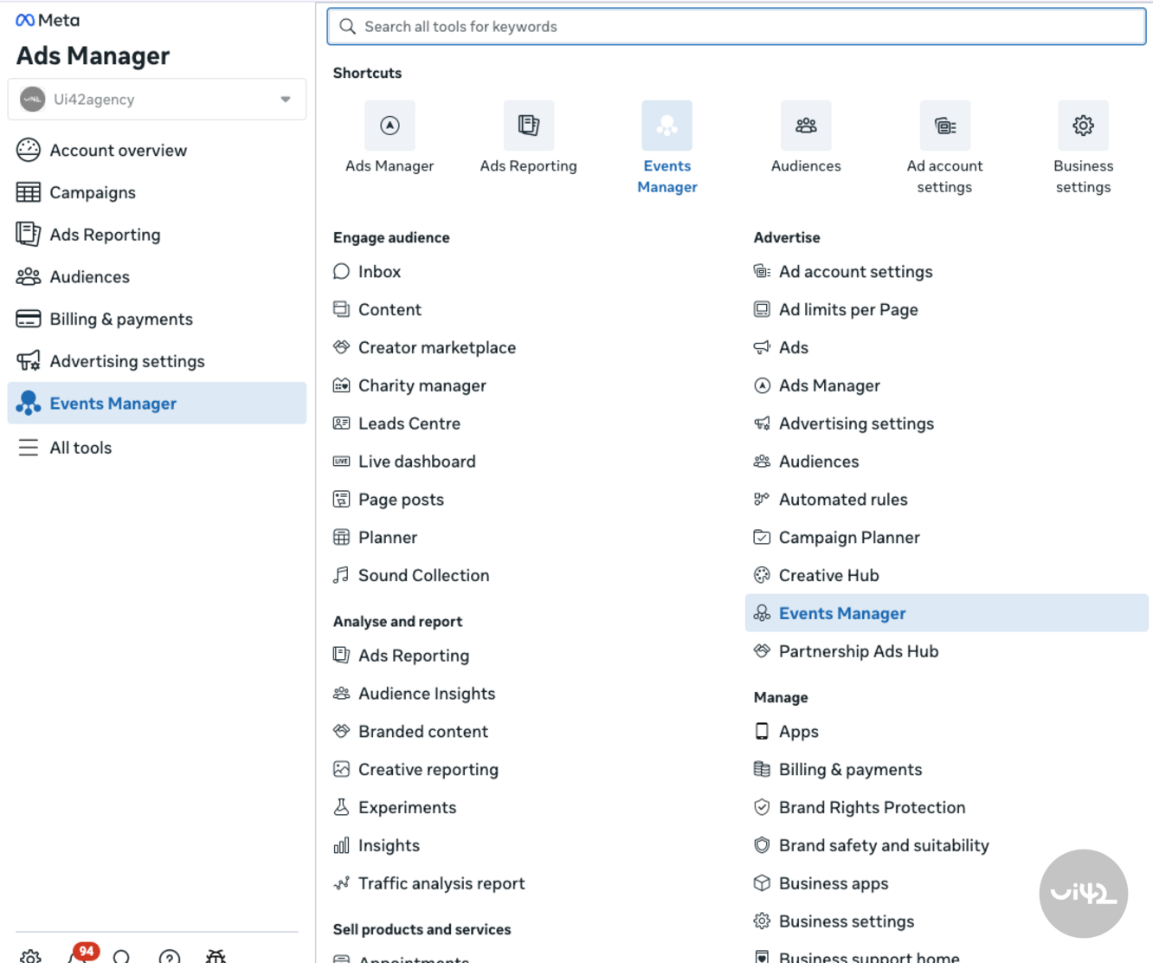Image resolution: width=1153 pixels, height=963 pixels.
Task: Click the ui42 round floating logo button
Action: (1083, 893)
